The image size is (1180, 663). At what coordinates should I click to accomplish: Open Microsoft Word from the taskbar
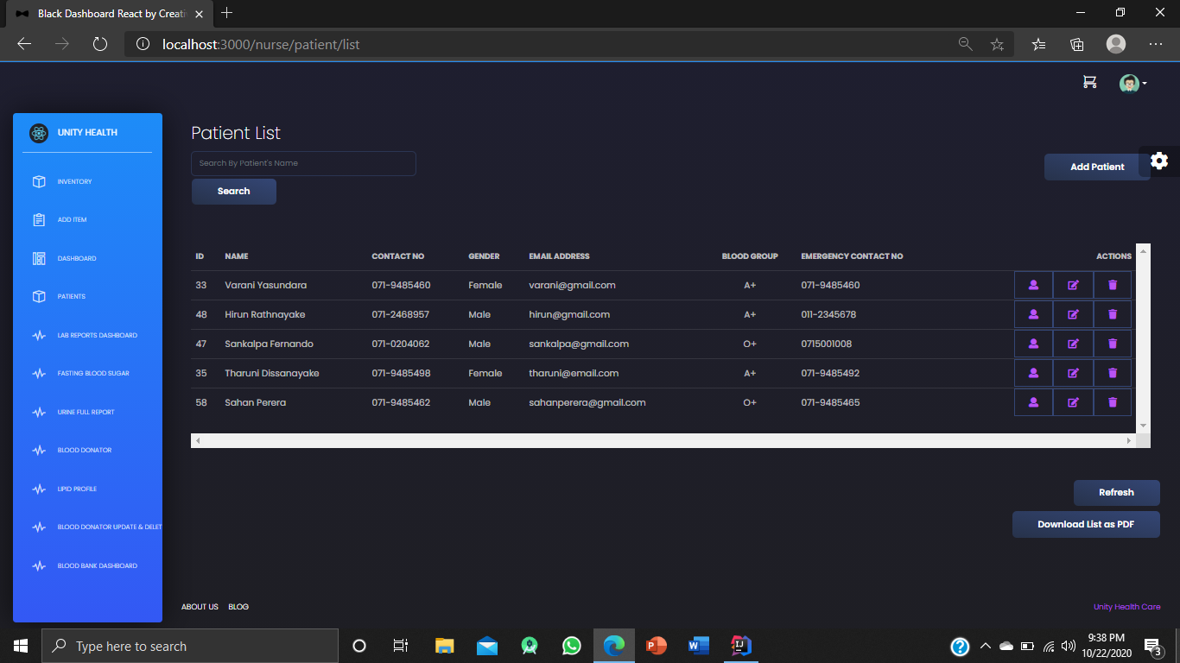(698, 646)
